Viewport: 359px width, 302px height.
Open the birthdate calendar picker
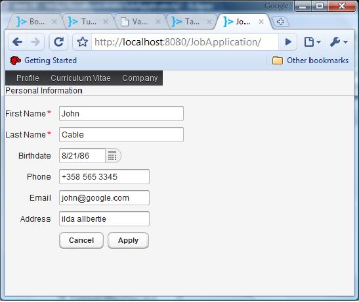pyautogui.click(x=113, y=156)
